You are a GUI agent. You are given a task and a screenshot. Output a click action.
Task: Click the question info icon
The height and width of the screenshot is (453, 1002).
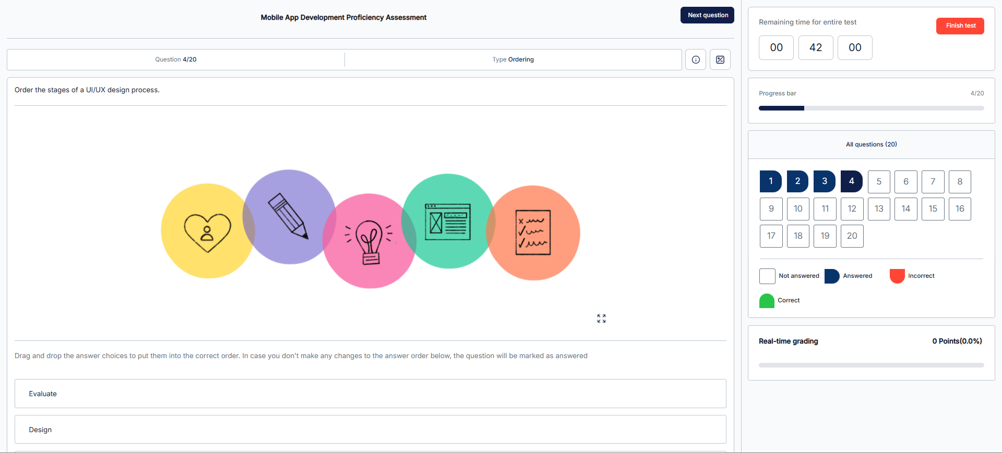tap(695, 59)
